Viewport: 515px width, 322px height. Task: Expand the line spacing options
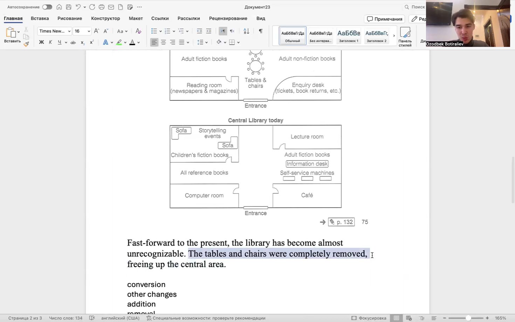pyautogui.click(x=206, y=42)
